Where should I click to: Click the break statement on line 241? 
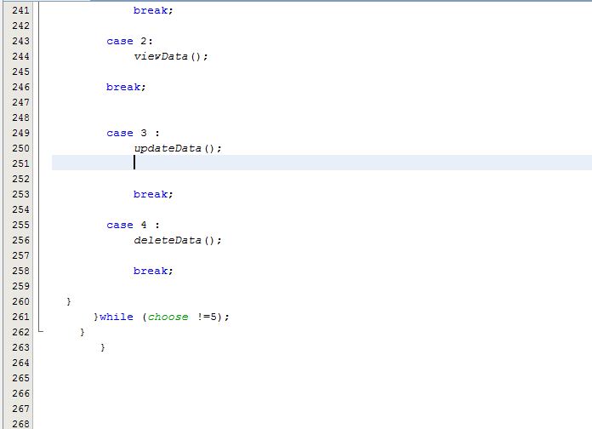(153, 10)
